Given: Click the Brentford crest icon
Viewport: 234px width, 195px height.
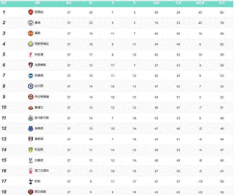Looking at the screenshot, I should tap(31, 97).
